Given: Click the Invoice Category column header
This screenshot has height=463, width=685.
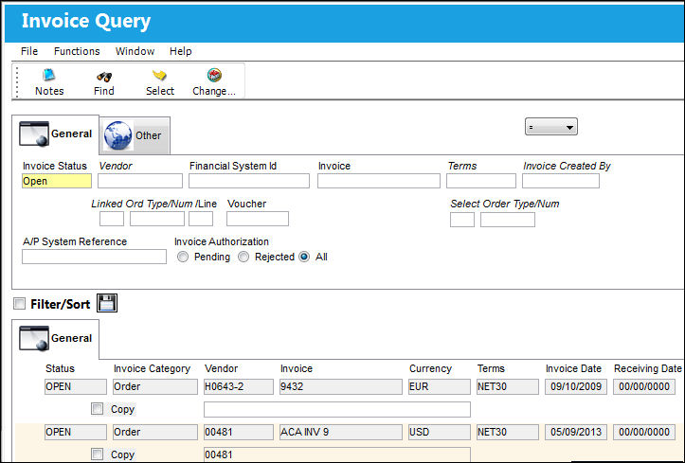Looking at the screenshot, I should pos(152,368).
